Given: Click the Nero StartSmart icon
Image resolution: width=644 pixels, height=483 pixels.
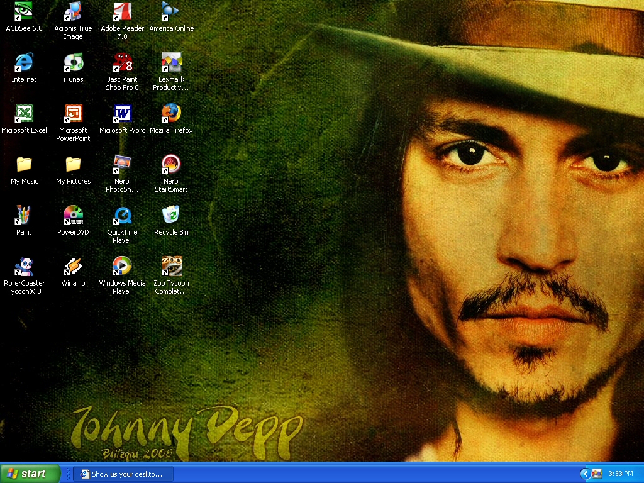Looking at the screenshot, I should tap(171, 164).
